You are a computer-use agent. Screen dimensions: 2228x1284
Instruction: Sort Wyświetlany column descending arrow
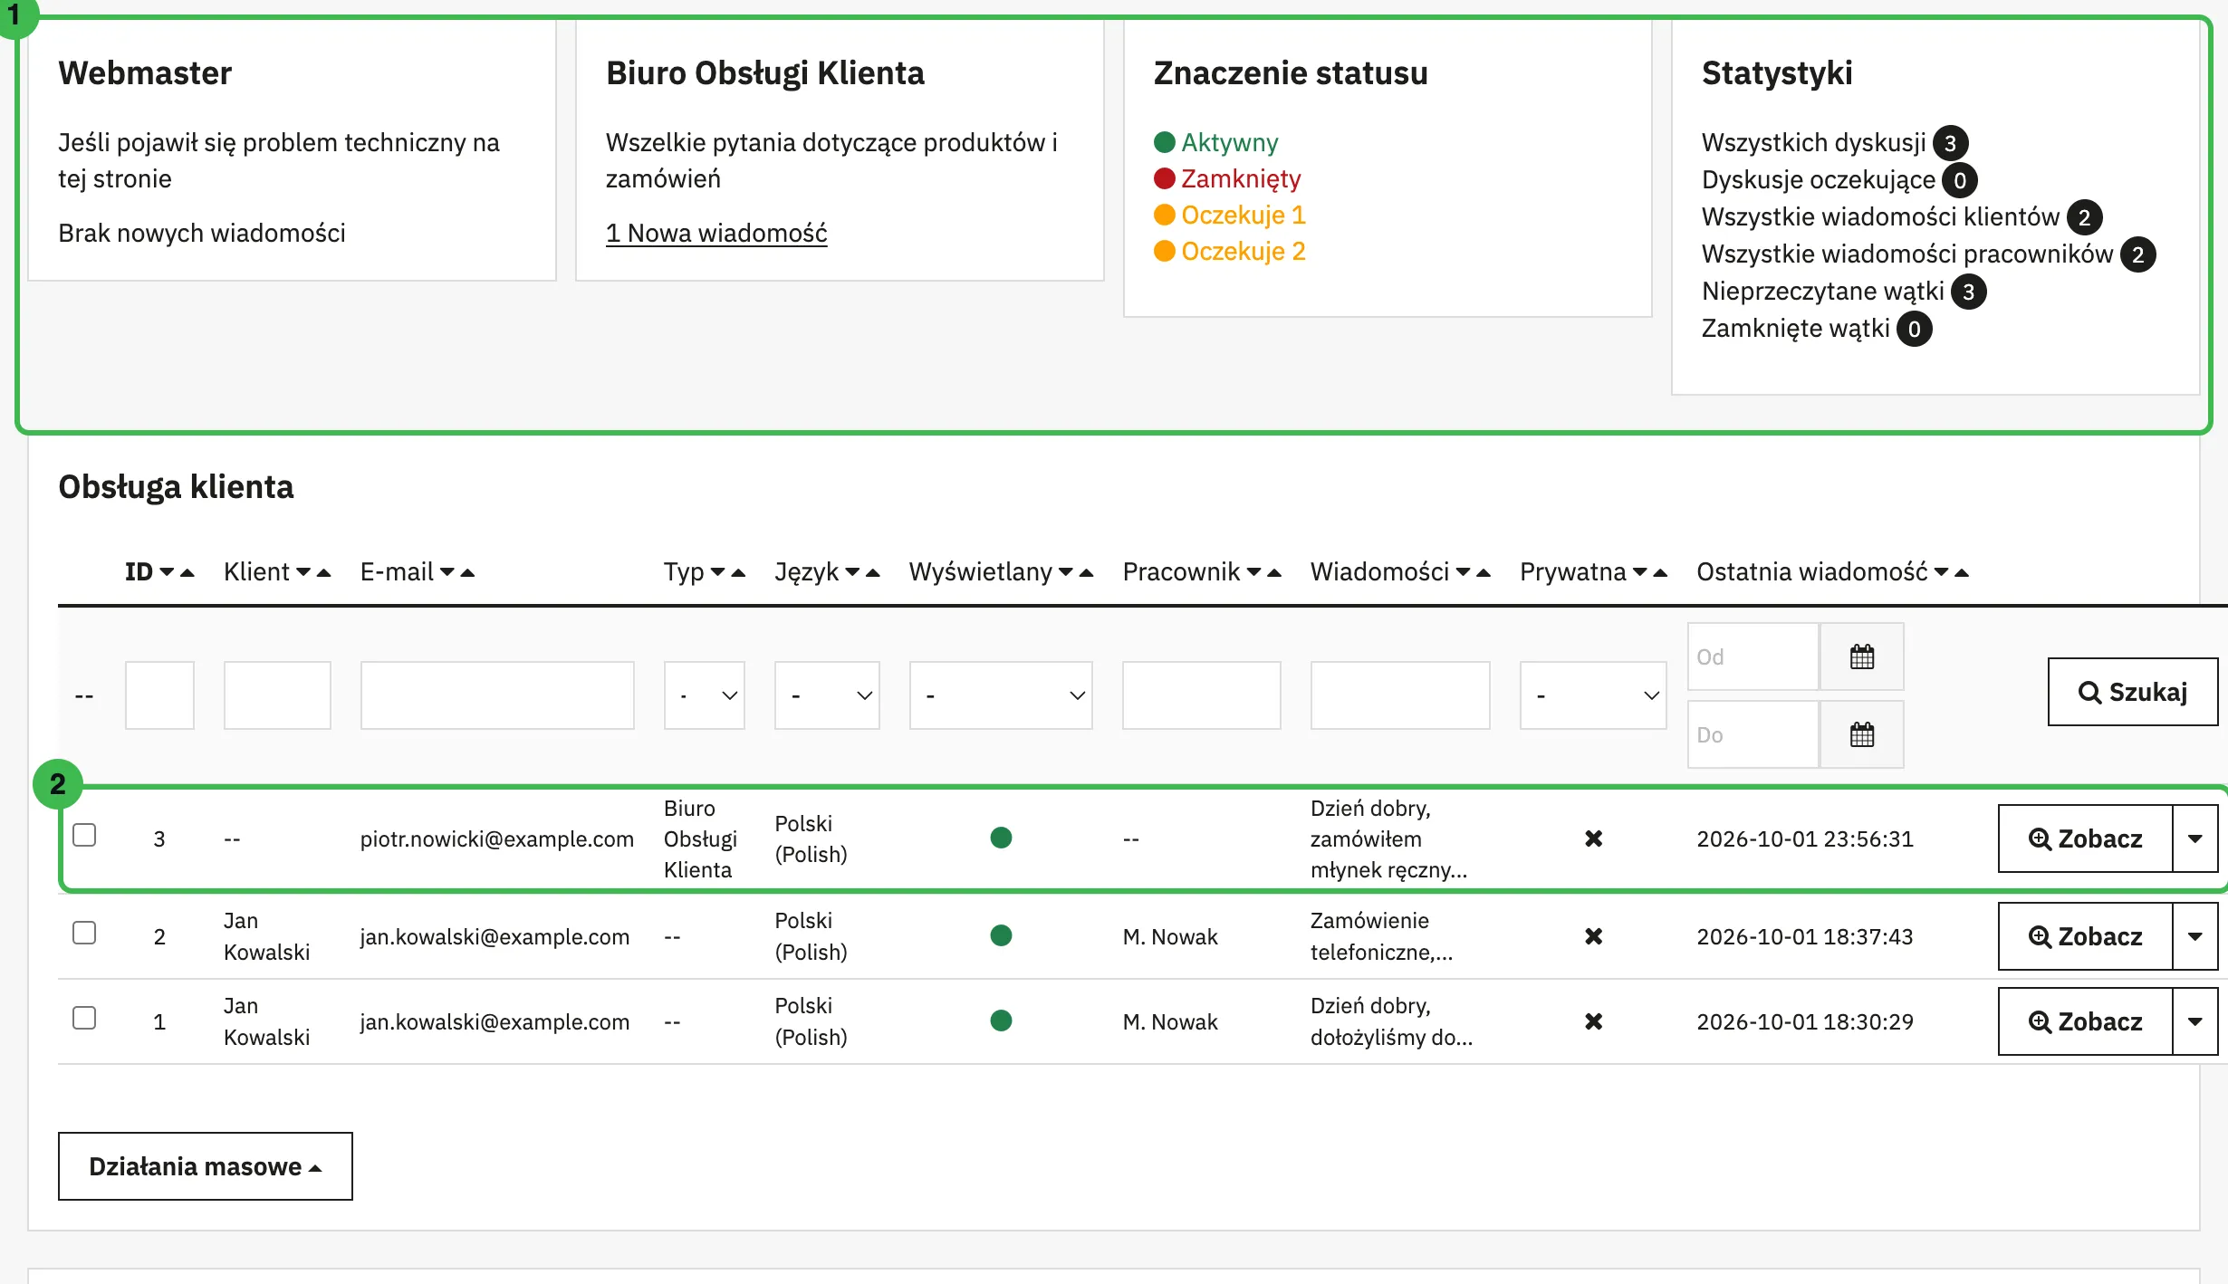1066,572
